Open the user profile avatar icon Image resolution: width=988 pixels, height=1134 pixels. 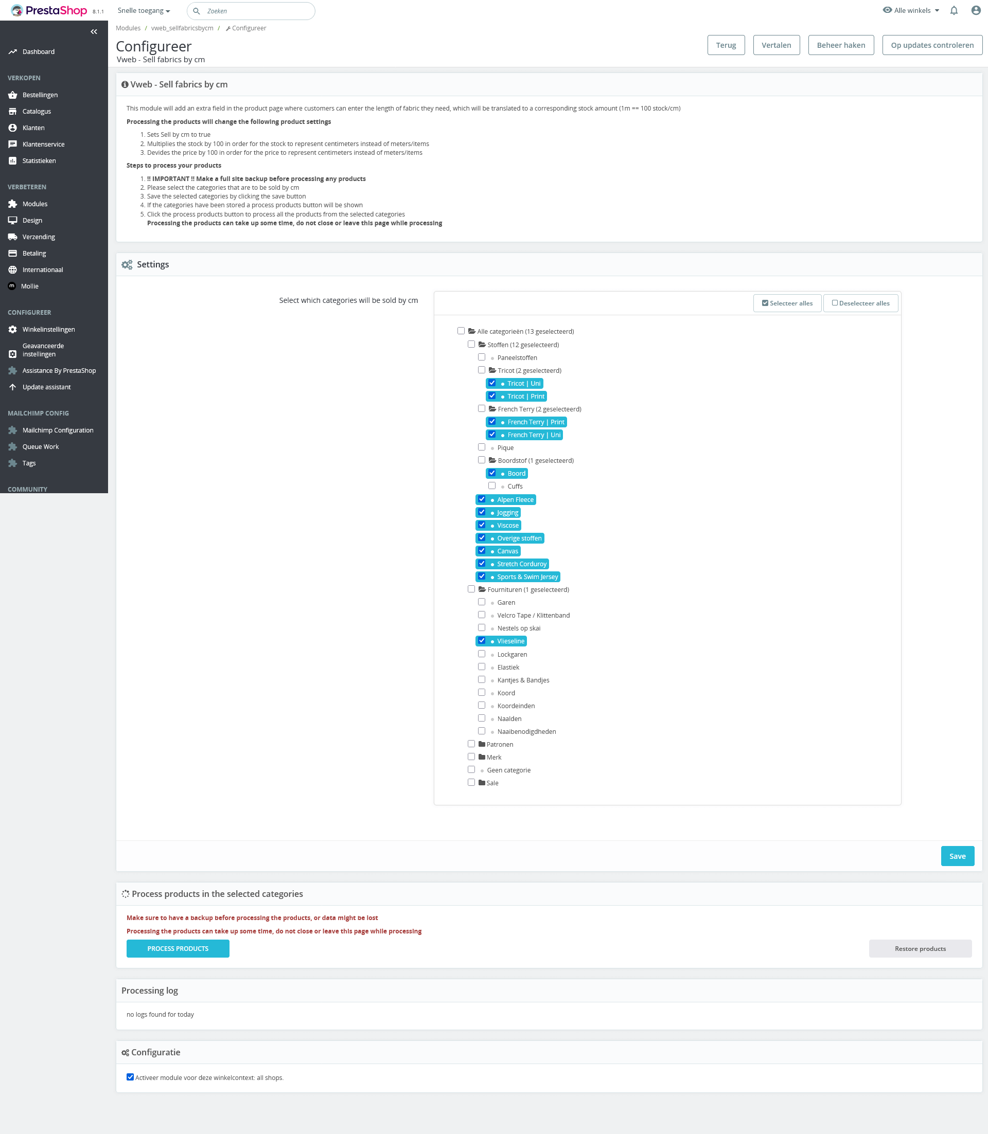975,10
